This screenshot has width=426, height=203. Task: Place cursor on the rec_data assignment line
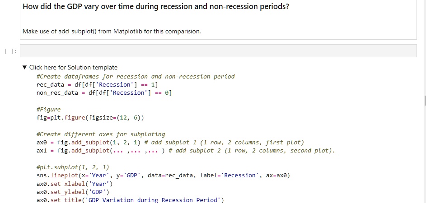pyautogui.click(x=97, y=85)
